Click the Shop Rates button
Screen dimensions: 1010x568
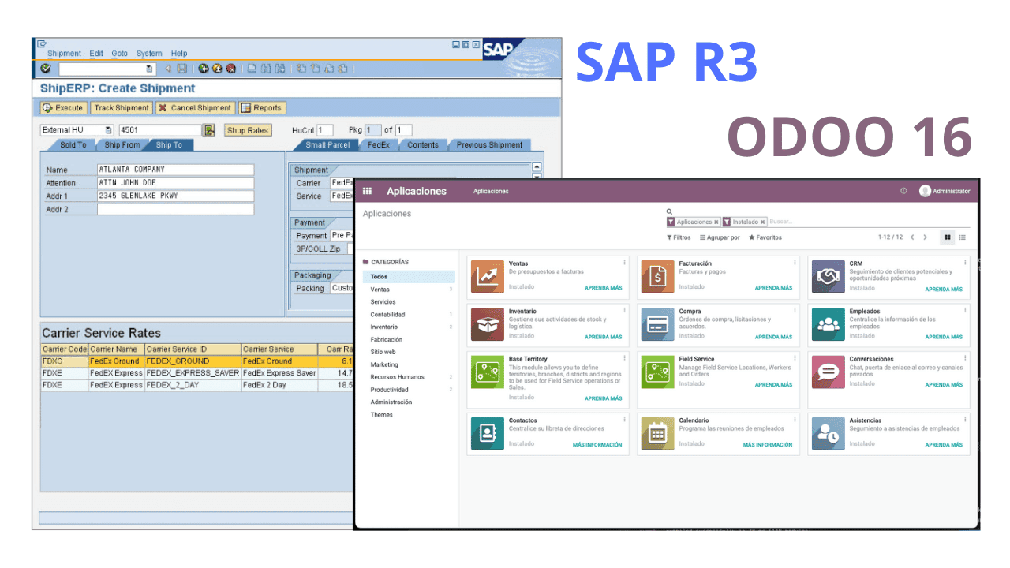tap(248, 130)
